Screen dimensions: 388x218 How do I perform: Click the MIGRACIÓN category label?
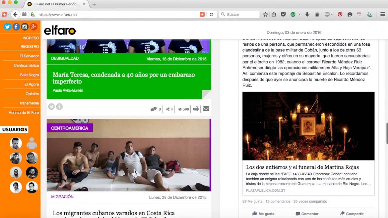[62, 197]
